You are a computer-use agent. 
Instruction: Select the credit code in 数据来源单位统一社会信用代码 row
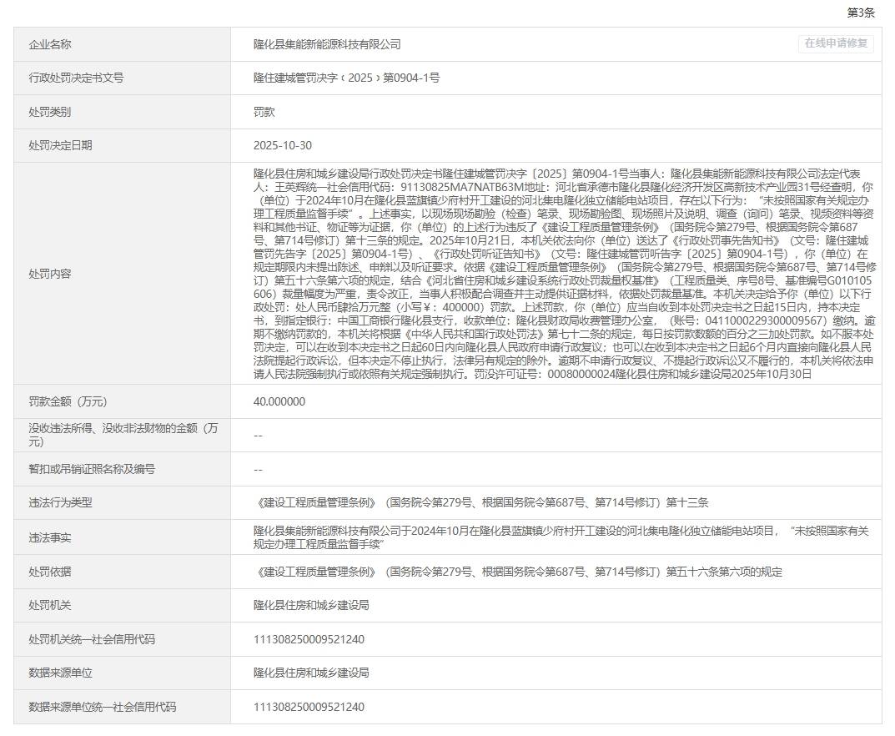tap(309, 707)
